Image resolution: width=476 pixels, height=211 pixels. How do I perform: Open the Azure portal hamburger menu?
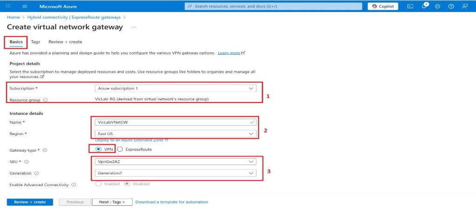[25, 6]
